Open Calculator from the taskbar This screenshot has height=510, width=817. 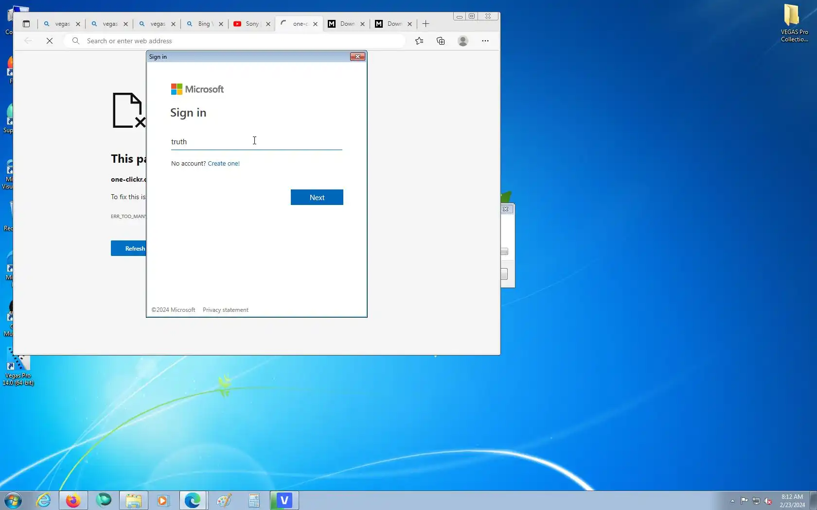click(254, 500)
